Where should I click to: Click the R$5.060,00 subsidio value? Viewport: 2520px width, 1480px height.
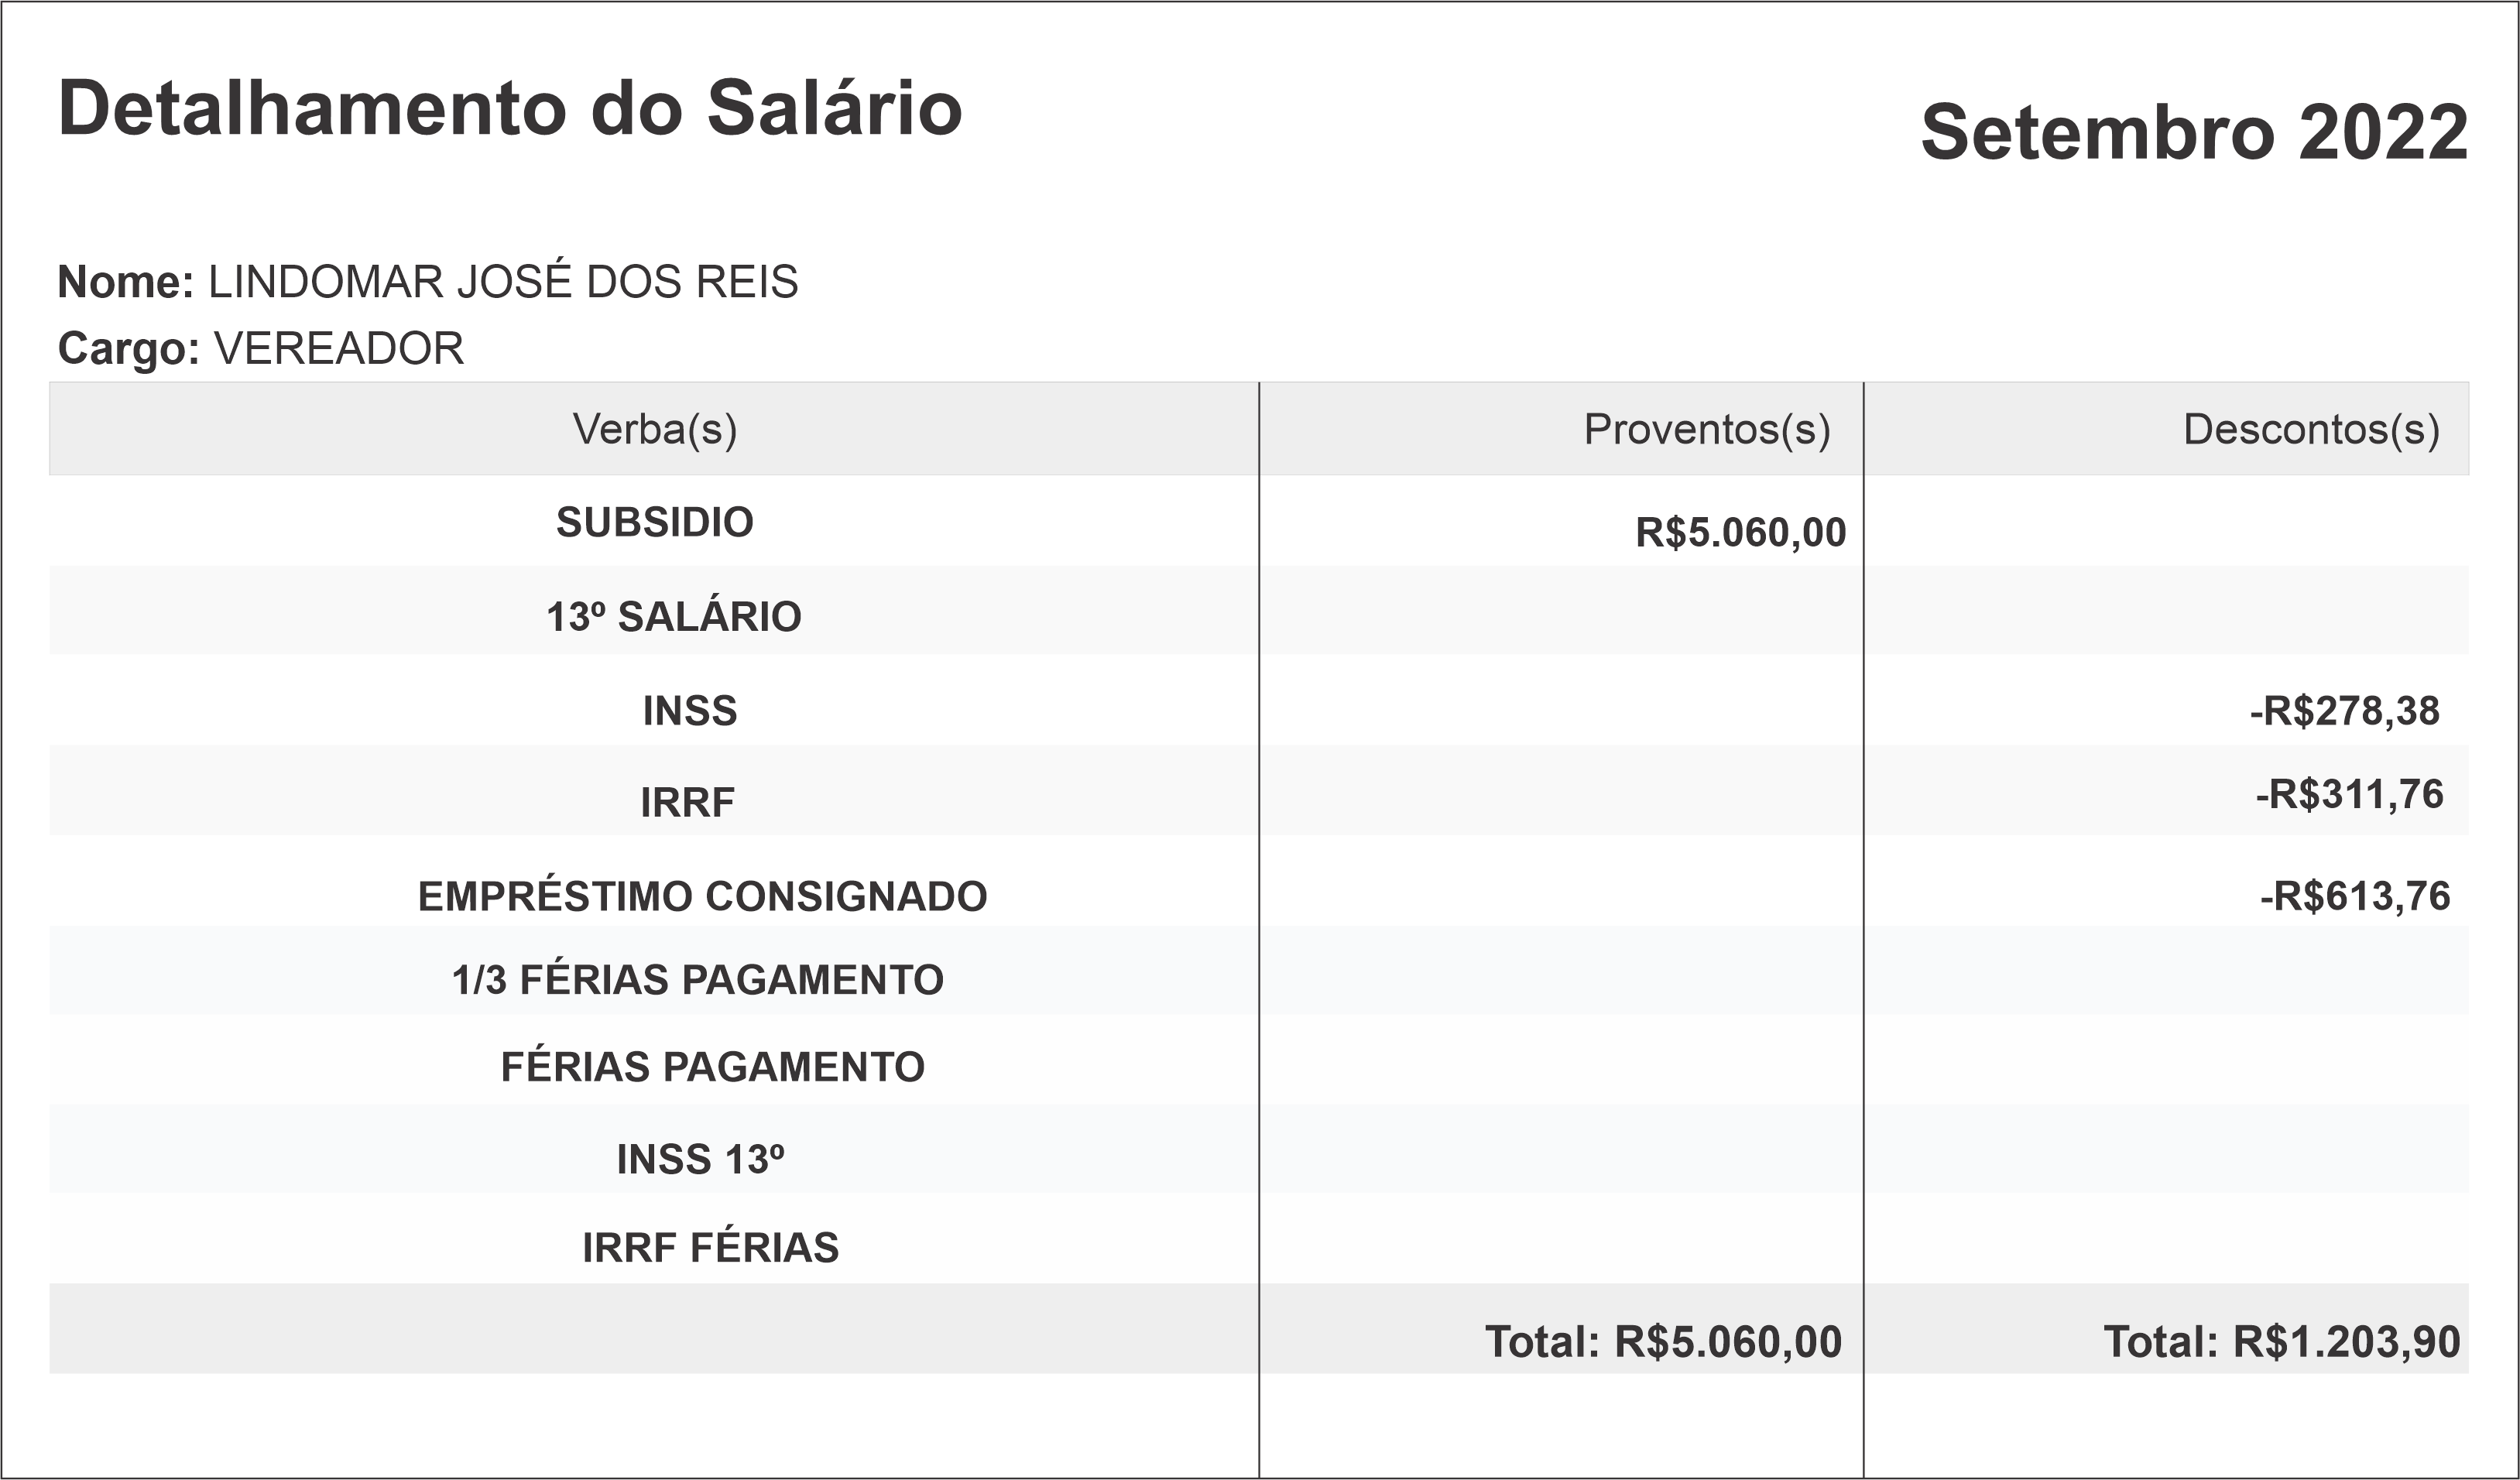[x=1740, y=532]
